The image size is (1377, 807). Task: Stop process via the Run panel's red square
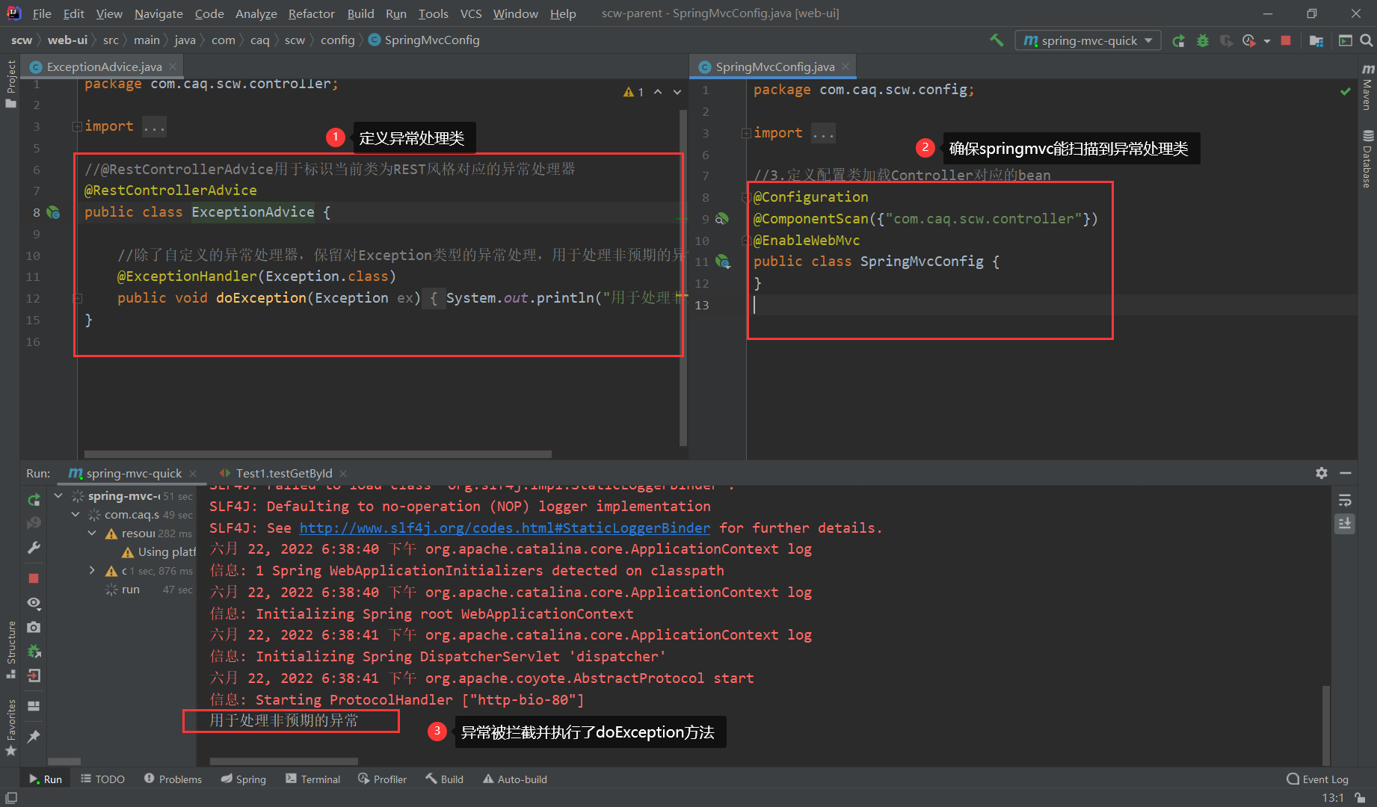34,578
